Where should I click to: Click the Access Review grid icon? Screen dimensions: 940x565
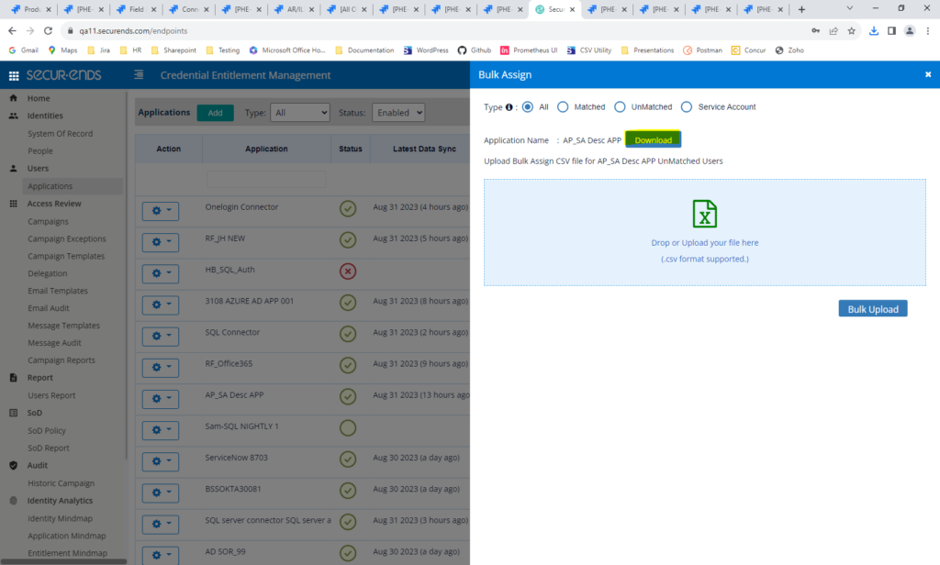tap(13, 204)
